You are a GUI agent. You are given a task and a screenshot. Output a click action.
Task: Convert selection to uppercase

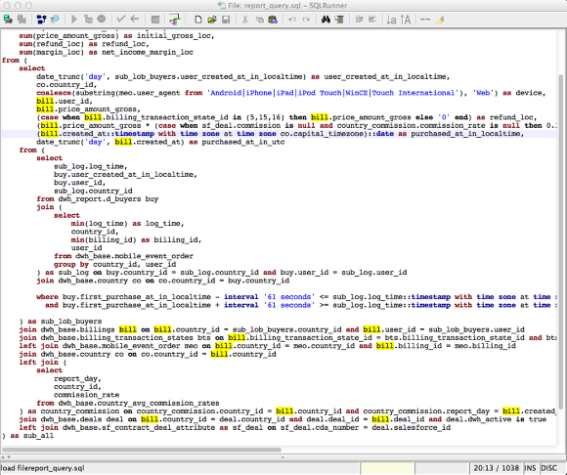[x=406, y=20]
